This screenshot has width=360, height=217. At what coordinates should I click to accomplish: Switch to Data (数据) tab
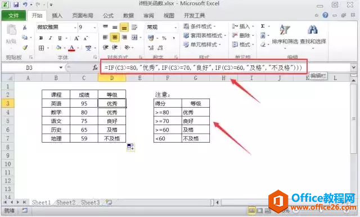128,16
